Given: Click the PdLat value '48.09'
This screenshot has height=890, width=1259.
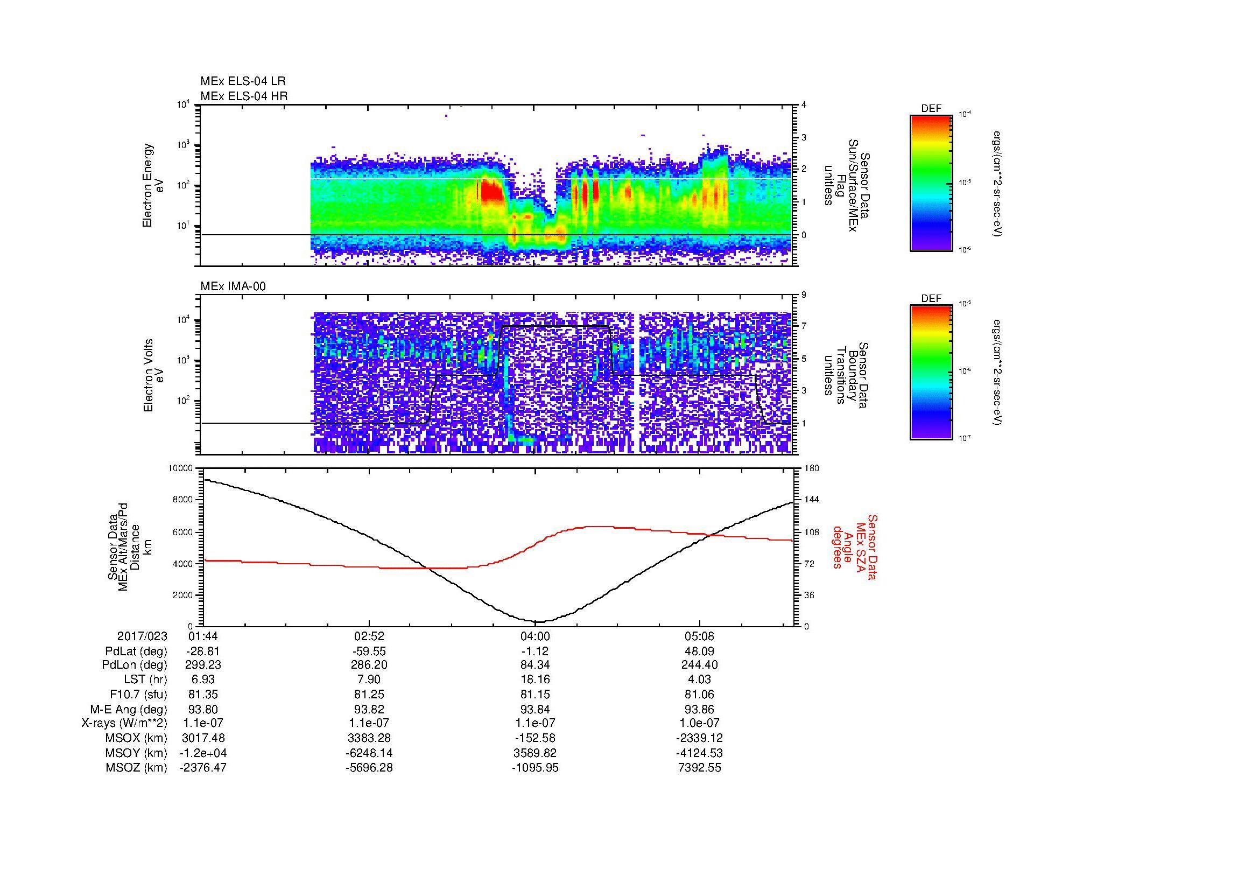Looking at the screenshot, I should [x=699, y=651].
